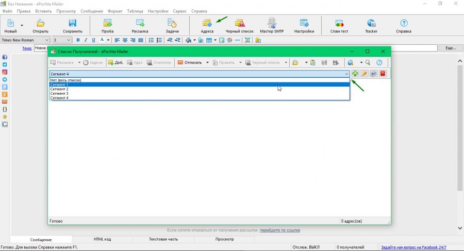The width and height of the screenshot is (464, 251).
Task: Insert a numbered list
Action: tap(151, 40)
